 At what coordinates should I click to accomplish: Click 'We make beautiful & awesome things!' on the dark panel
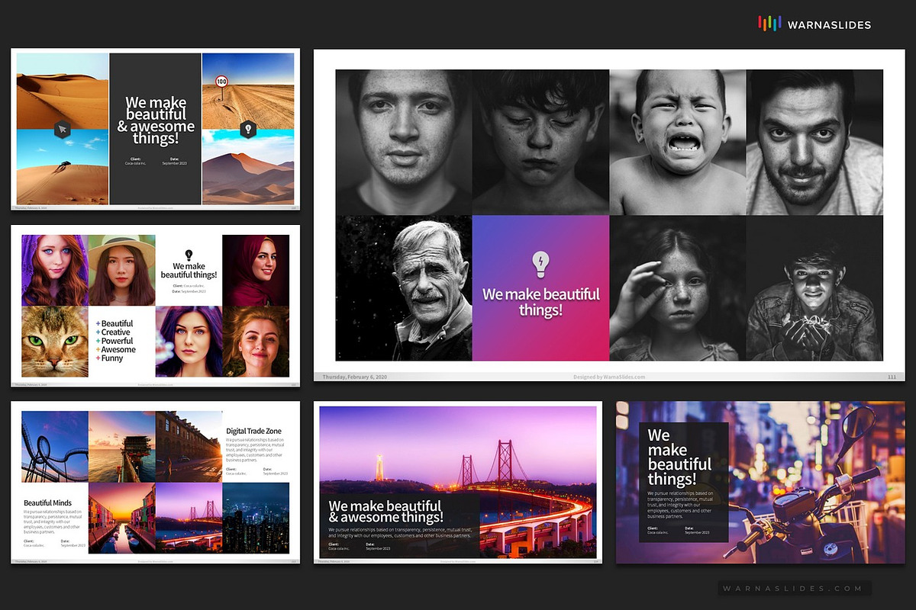[156, 120]
